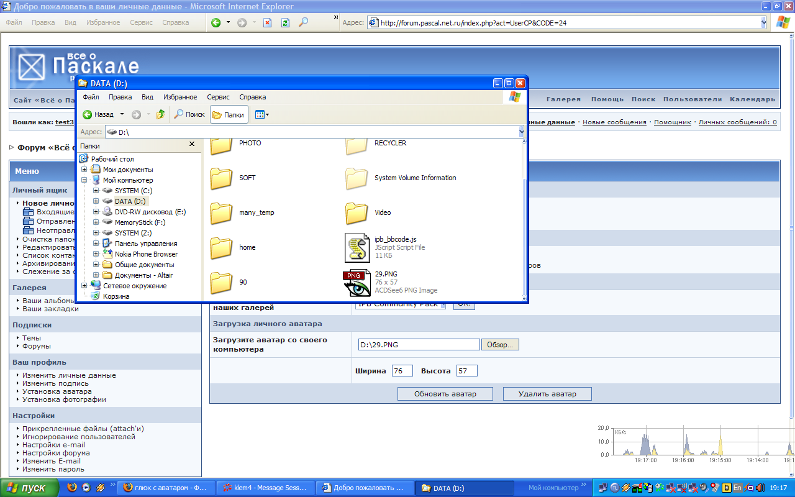Open the Сервис menu in Explorer window
This screenshot has height=497, width=795.
(218, 97)
